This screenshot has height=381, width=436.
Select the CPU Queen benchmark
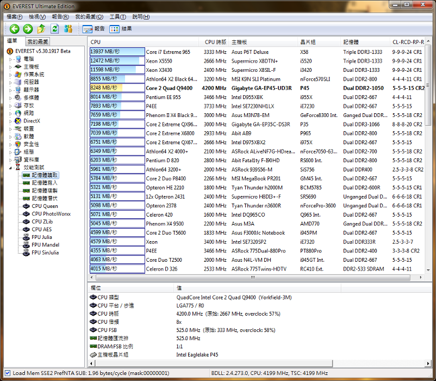pos(45,206)
